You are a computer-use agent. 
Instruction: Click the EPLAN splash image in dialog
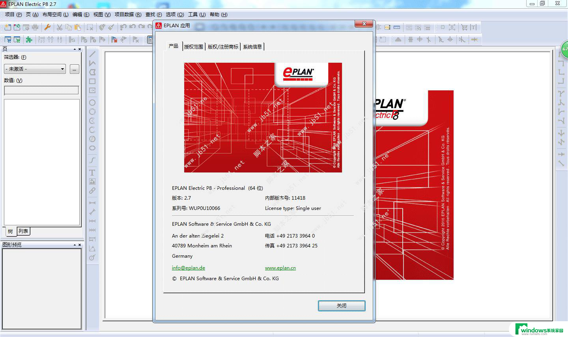(x=263, y=118)
